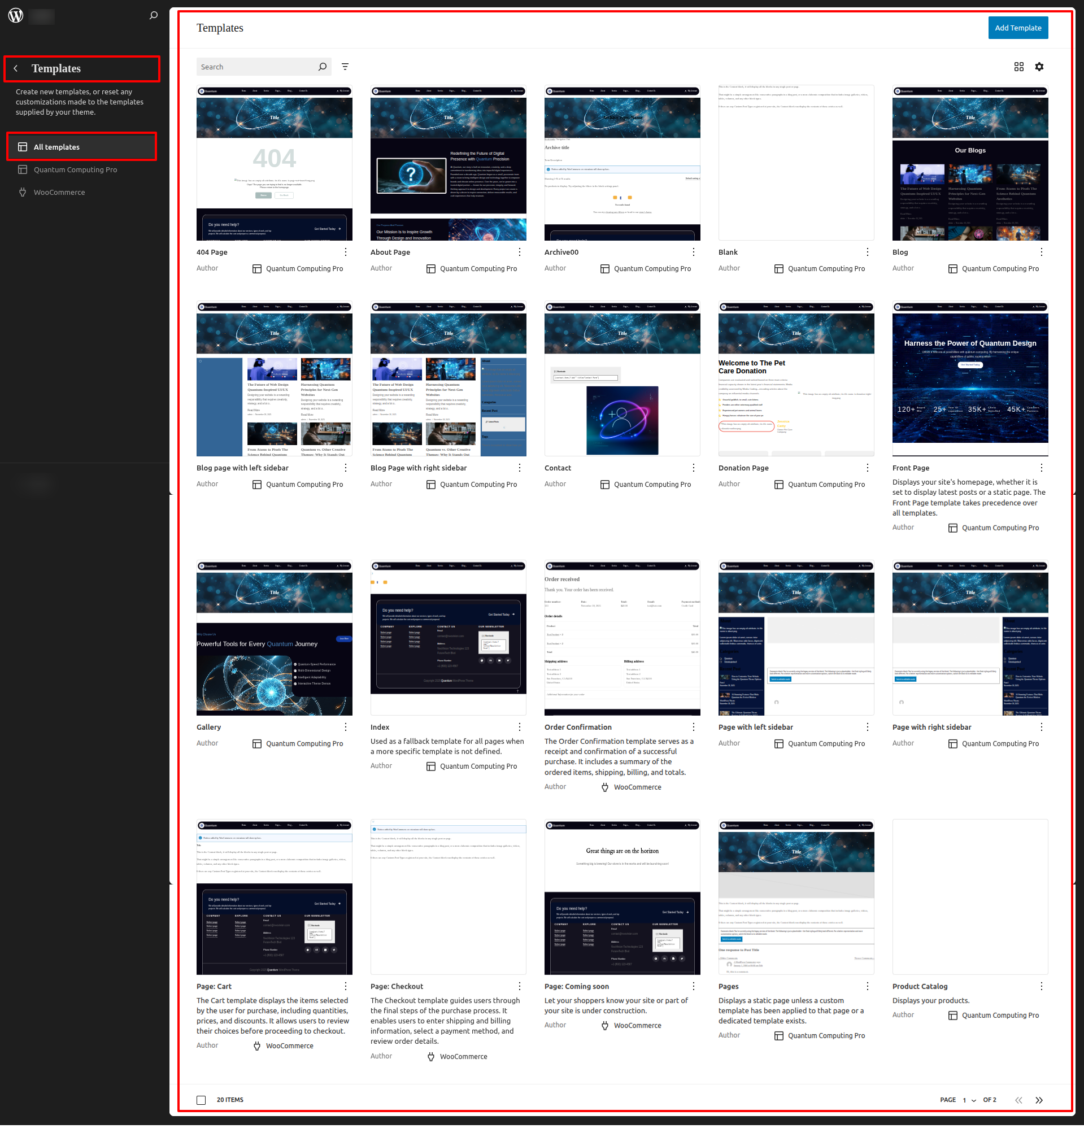Go to next page double-arrow icon
The height and width of the screenshot is (1137, 1084).
click(1039, 1100)
